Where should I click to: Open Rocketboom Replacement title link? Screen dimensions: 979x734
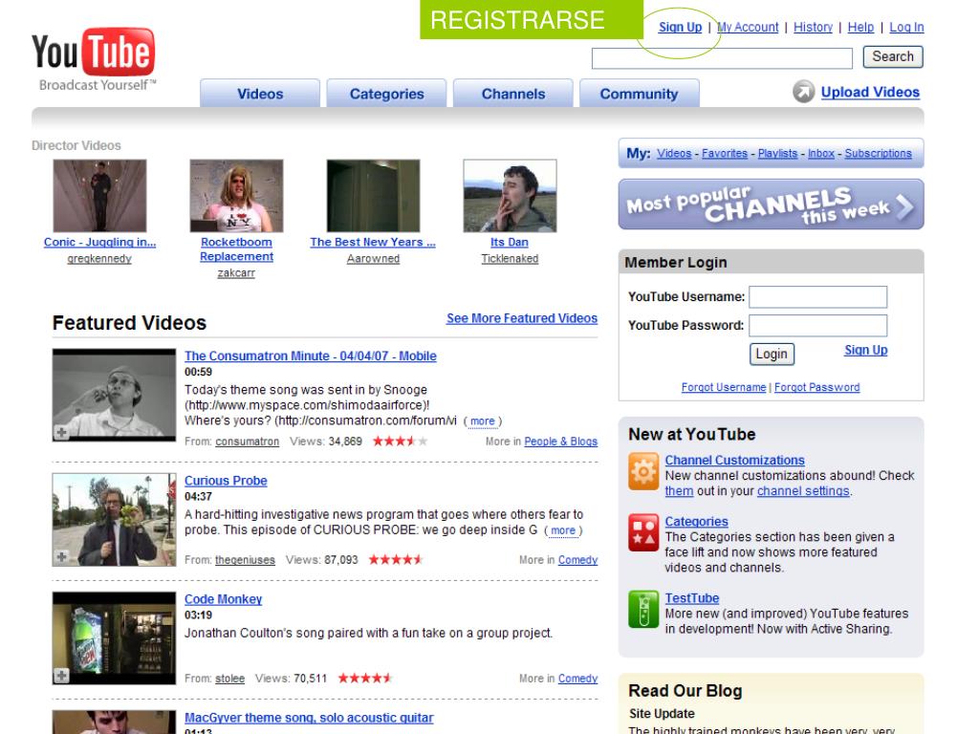[x=236, y=249]
